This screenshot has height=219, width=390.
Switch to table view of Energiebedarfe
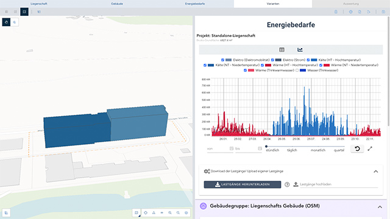click(282, 50)
